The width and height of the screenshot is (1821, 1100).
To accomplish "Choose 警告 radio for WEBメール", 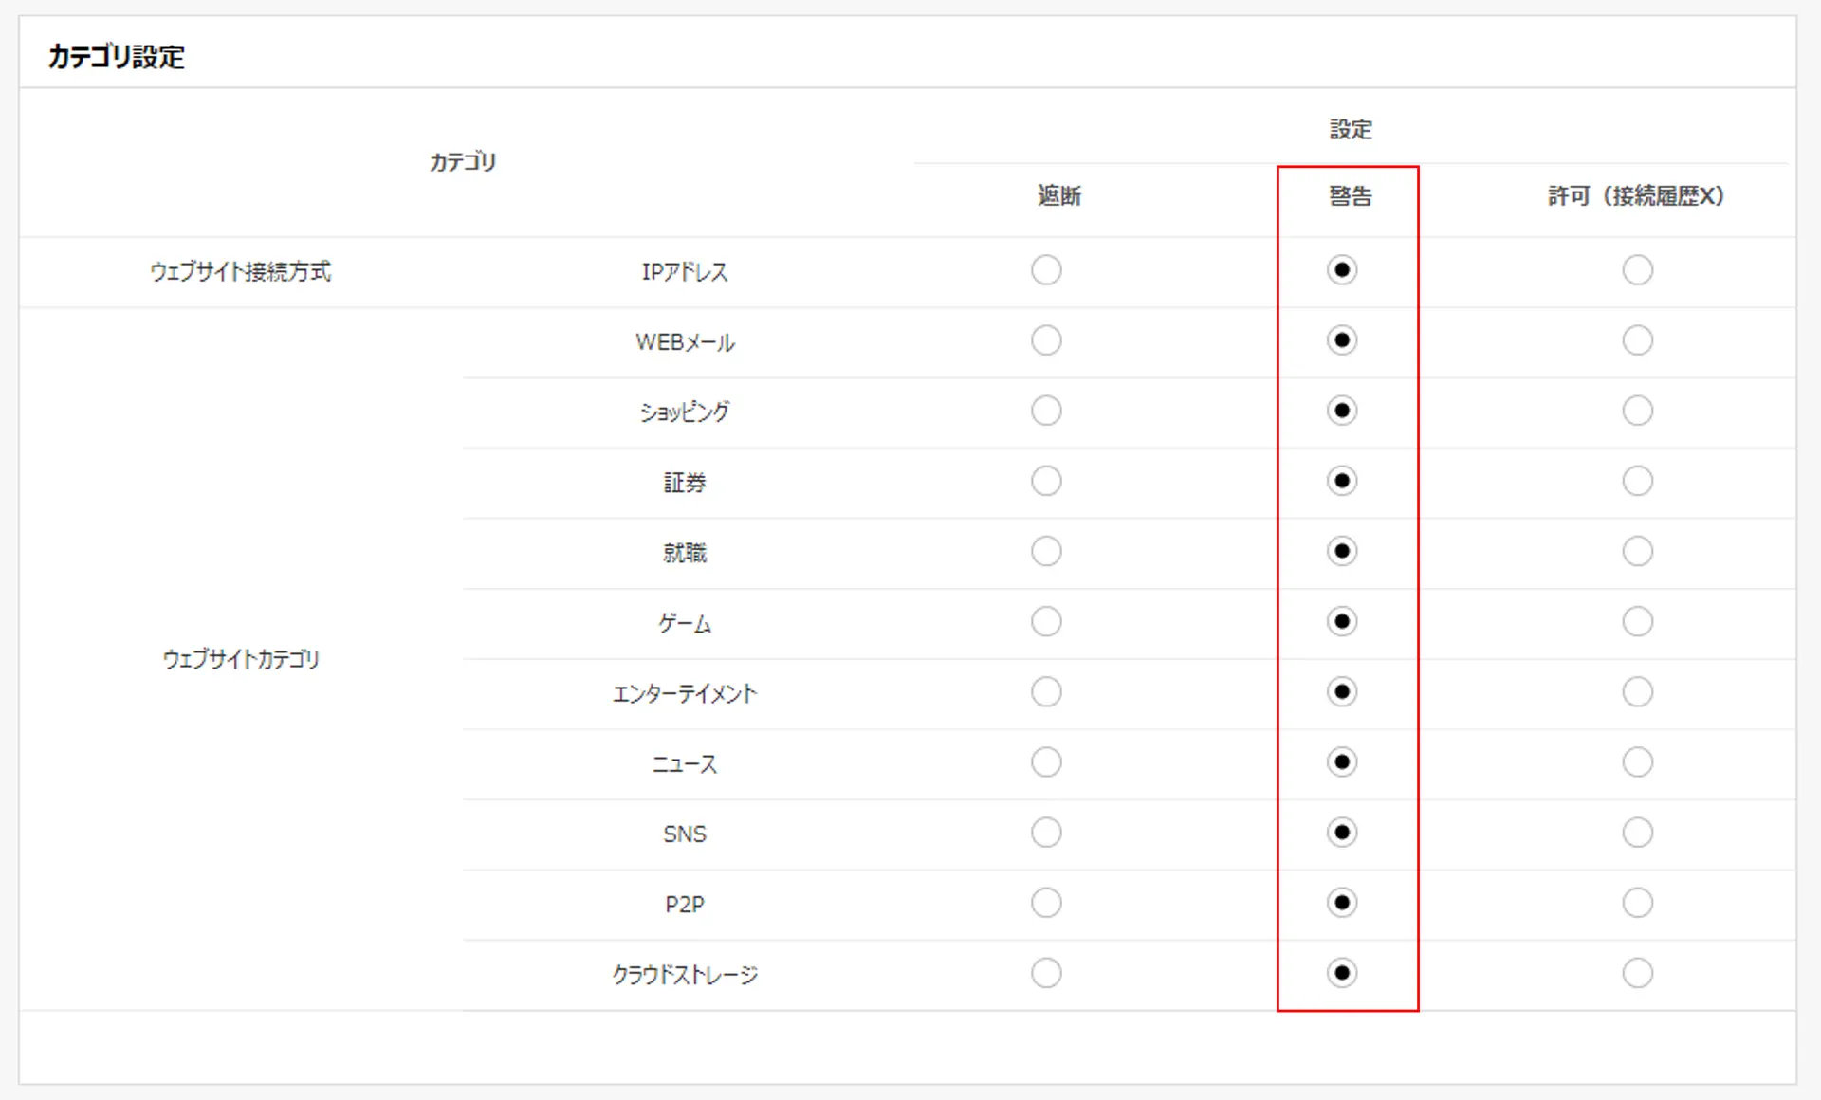I will (x=1342, y=340).
